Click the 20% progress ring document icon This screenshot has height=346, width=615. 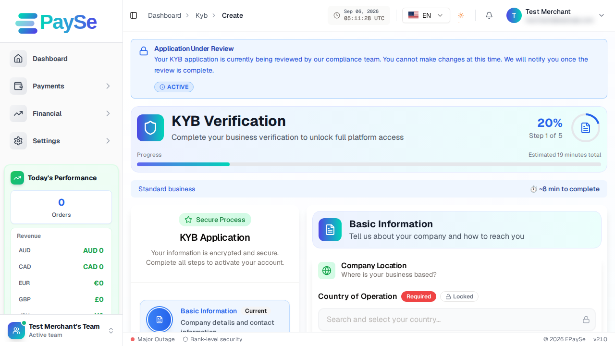(x=586, y=128)
